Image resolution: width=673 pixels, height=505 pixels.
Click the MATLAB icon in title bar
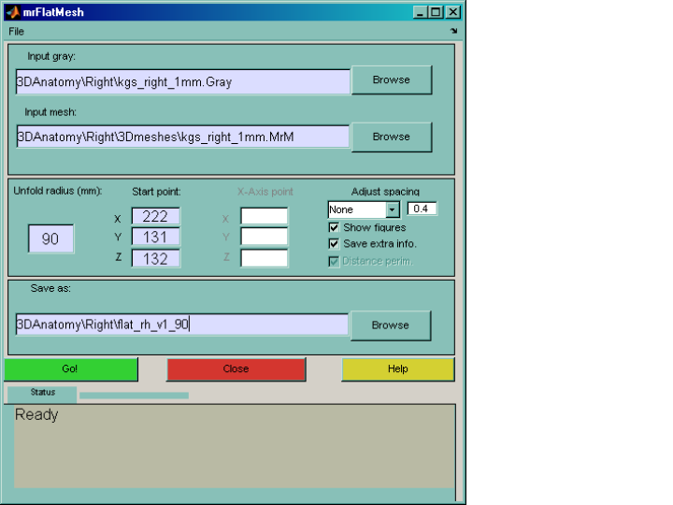click(x=11, y=12)
